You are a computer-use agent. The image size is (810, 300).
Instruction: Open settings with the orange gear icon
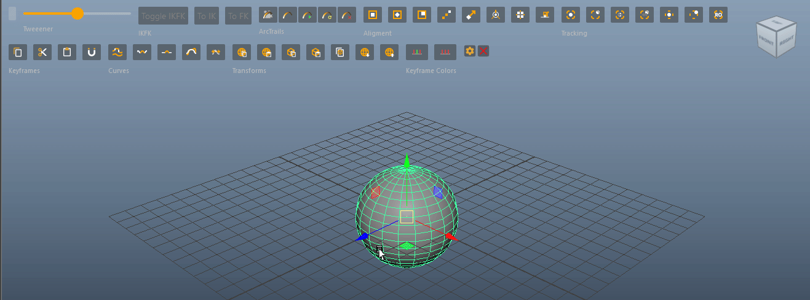pyautogui.click(x=470, y=51)
